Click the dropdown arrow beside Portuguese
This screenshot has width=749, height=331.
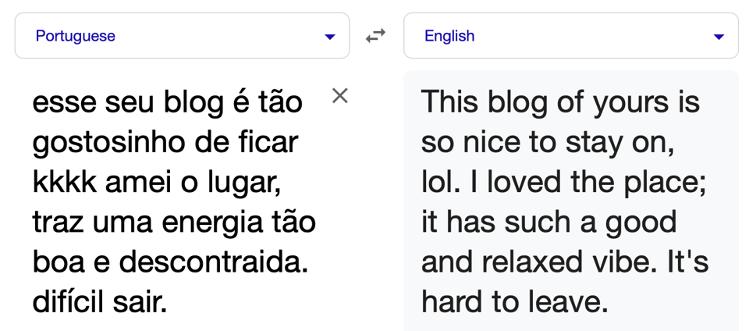tap(330, 37)
